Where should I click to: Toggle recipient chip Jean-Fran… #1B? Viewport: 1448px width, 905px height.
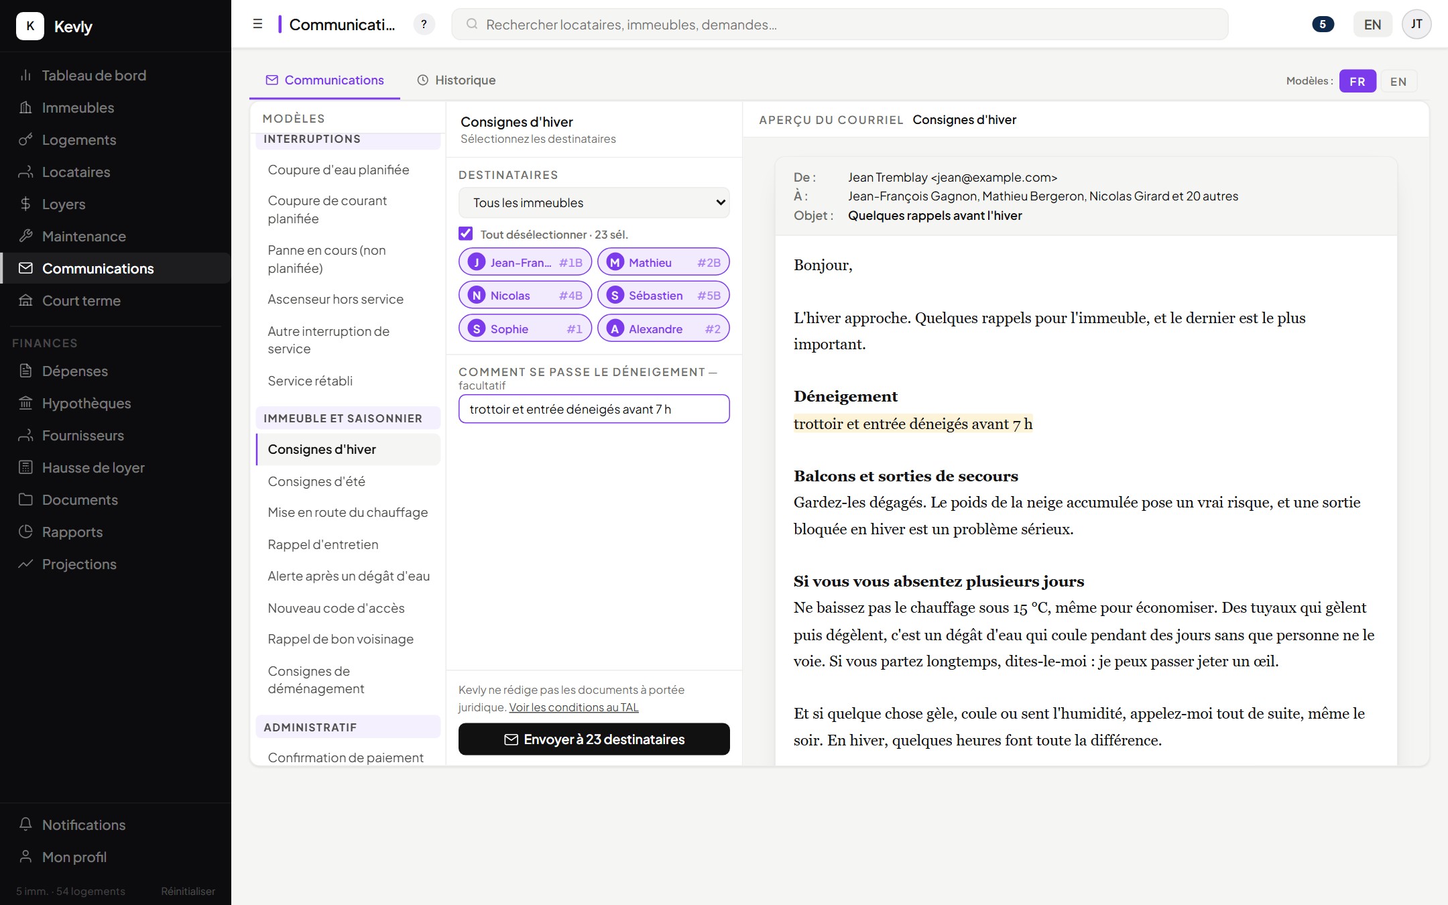[x=525, y=262]
